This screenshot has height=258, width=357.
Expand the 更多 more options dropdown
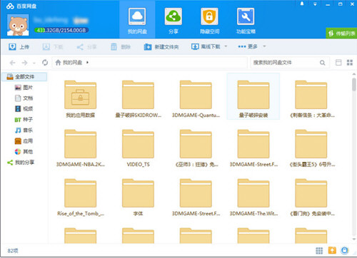(252, 46)
